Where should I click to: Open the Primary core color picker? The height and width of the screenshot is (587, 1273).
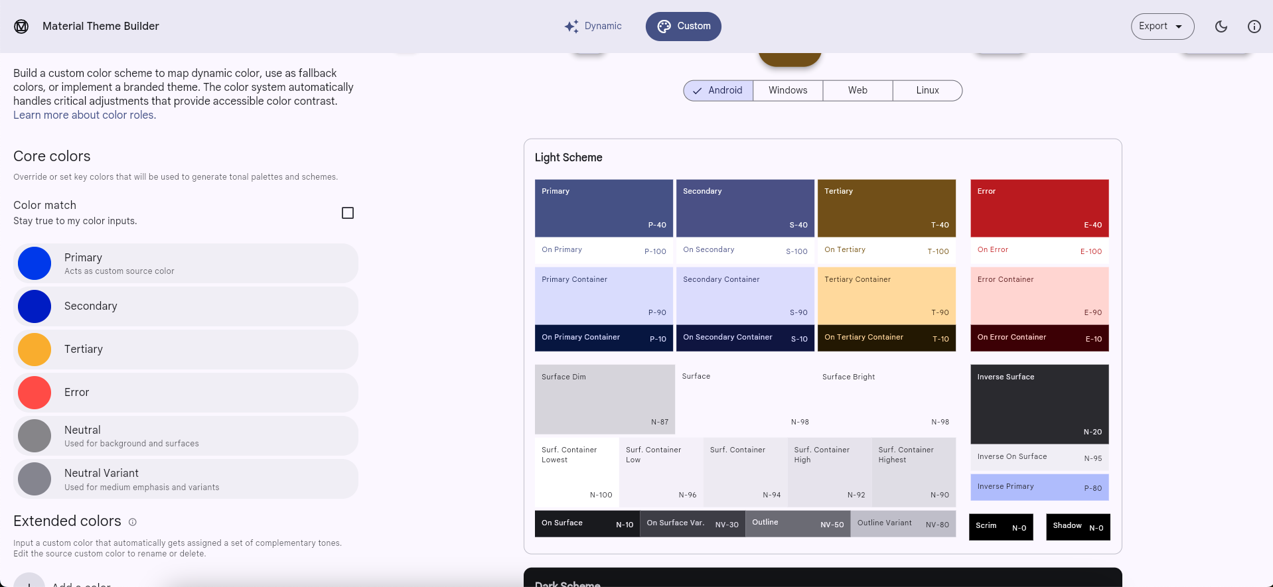[x=35, y=263]
